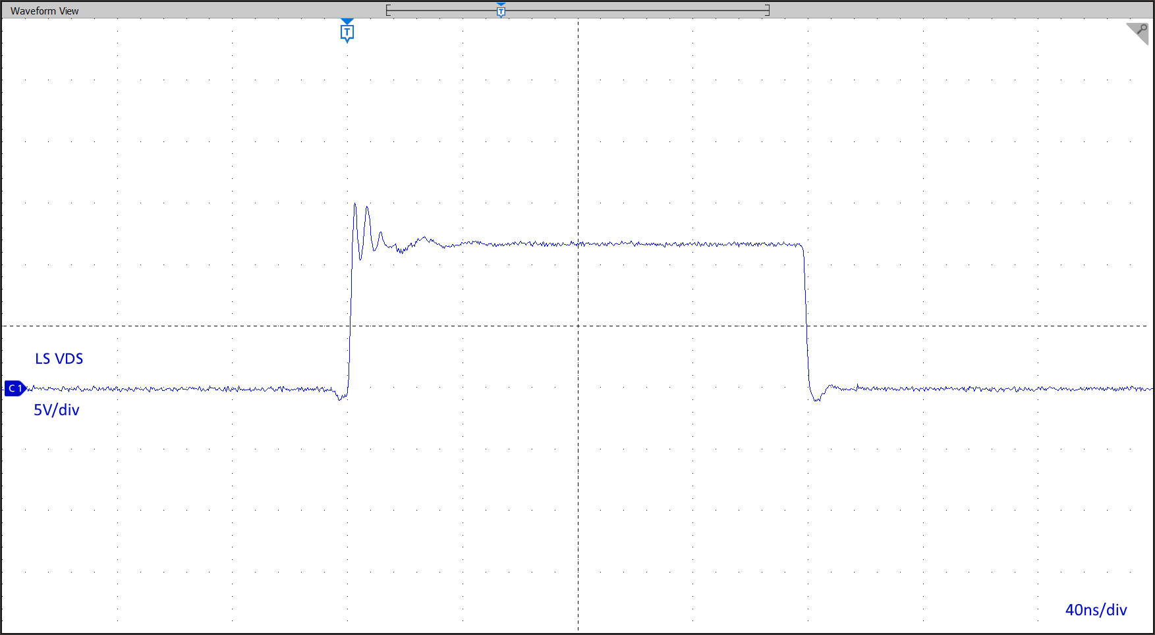Click the rising edge of the waveform
Image resolution: width=1155 pixels, height=635 pixels.
tap(351, 316)
